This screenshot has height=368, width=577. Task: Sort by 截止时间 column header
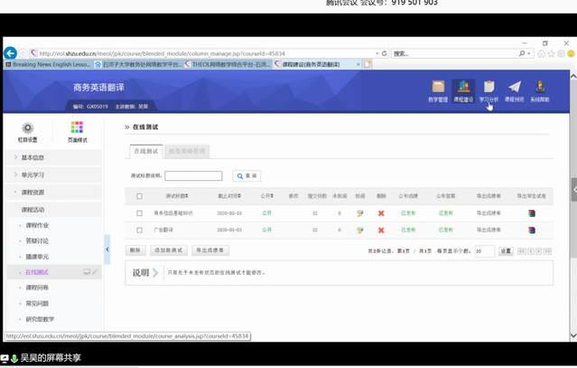(x=229, y=196)
